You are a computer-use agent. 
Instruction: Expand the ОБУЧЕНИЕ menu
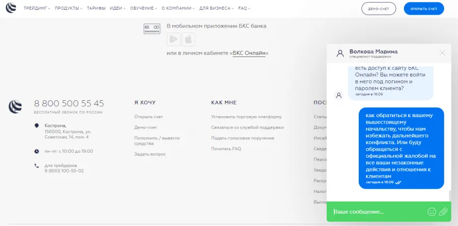pos(144,9)
